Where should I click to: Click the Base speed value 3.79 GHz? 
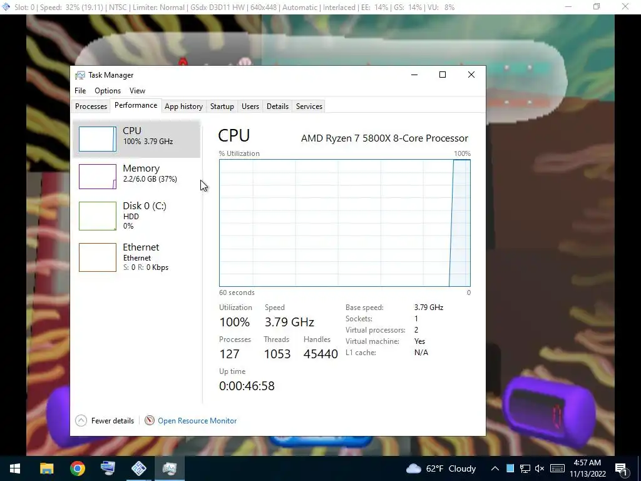(428, 308)
